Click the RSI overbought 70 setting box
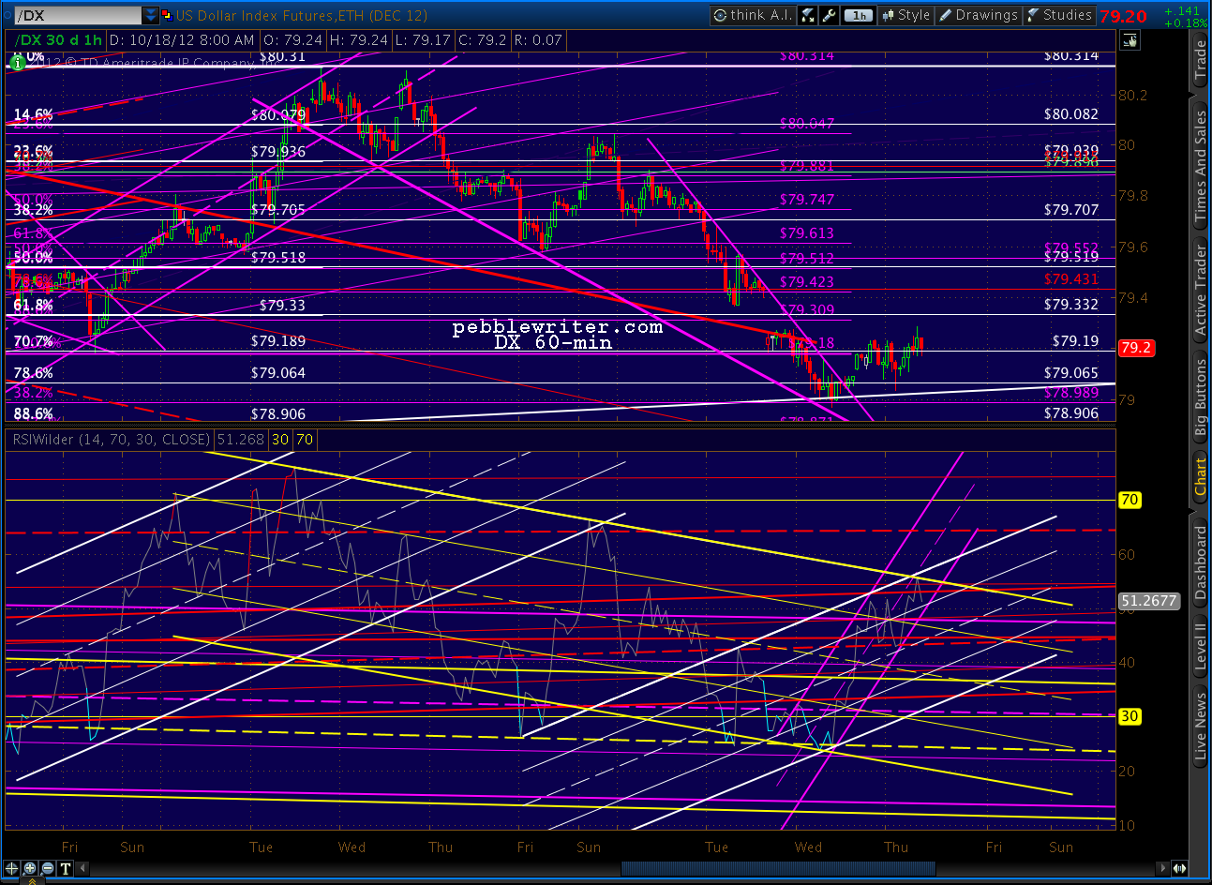Image resolution: width=1212 pixels, height=885 pixels. coord(305,439)
